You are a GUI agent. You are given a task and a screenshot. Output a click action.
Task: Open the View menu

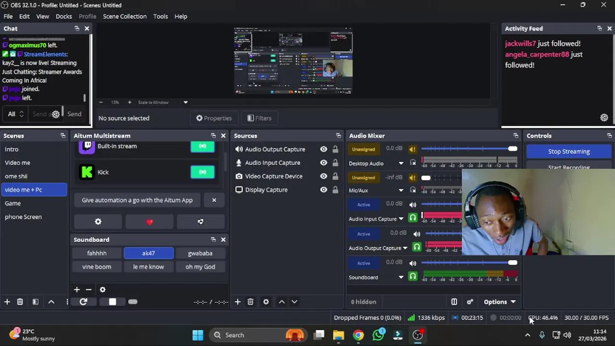(43, 16)
